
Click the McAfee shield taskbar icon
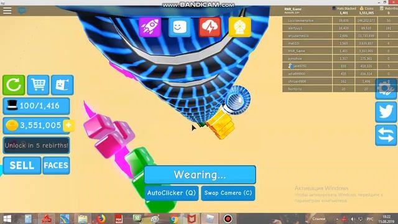192,218
